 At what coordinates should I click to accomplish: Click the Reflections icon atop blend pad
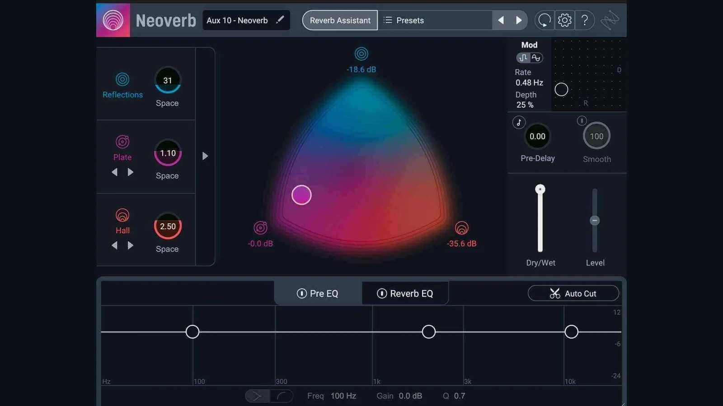click(361, 54)
